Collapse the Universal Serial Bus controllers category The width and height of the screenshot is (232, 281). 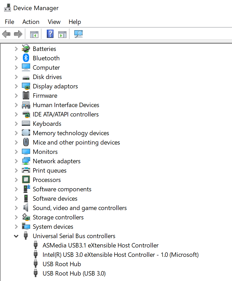[x=16, y=236]
